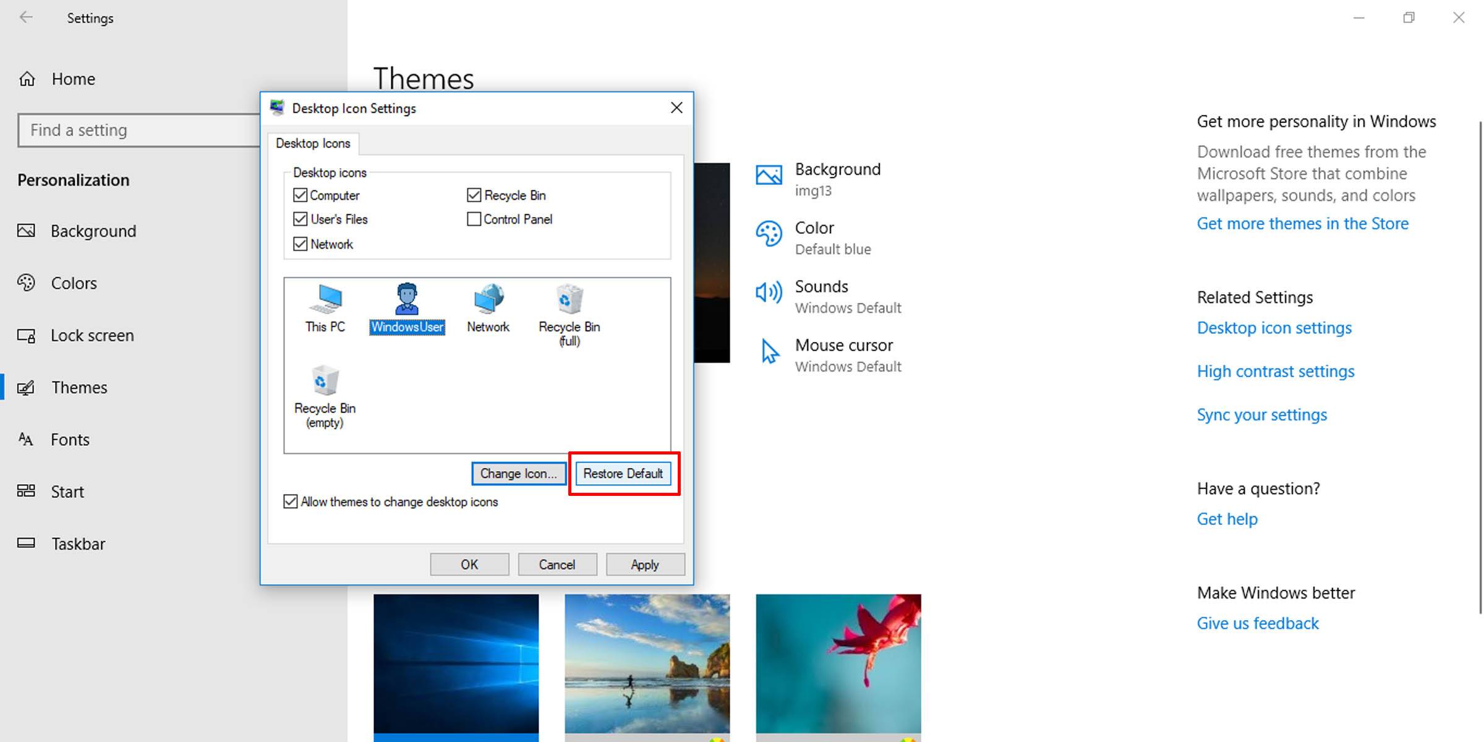
Task: Toggle 'Allow themes to change desktop icons'
Action: tap(291, 501)
